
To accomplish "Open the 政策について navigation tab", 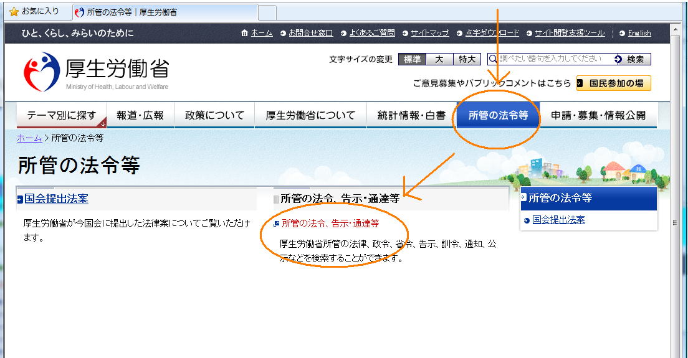I will click(x=214, y=115).
